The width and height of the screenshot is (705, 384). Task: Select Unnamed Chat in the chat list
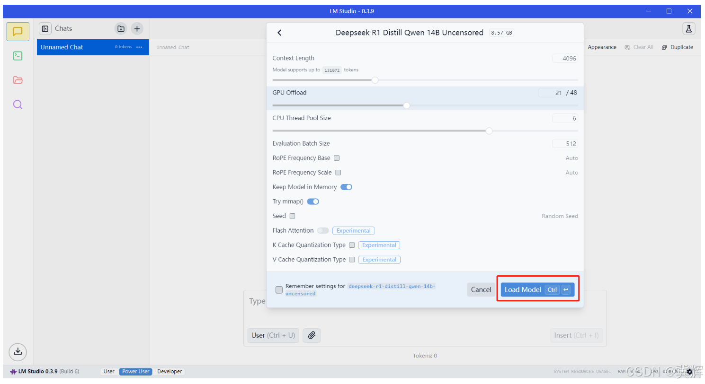pyautogui.click(x=93, y=47)
